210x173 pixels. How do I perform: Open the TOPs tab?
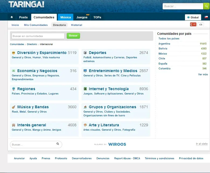(97, 17)
